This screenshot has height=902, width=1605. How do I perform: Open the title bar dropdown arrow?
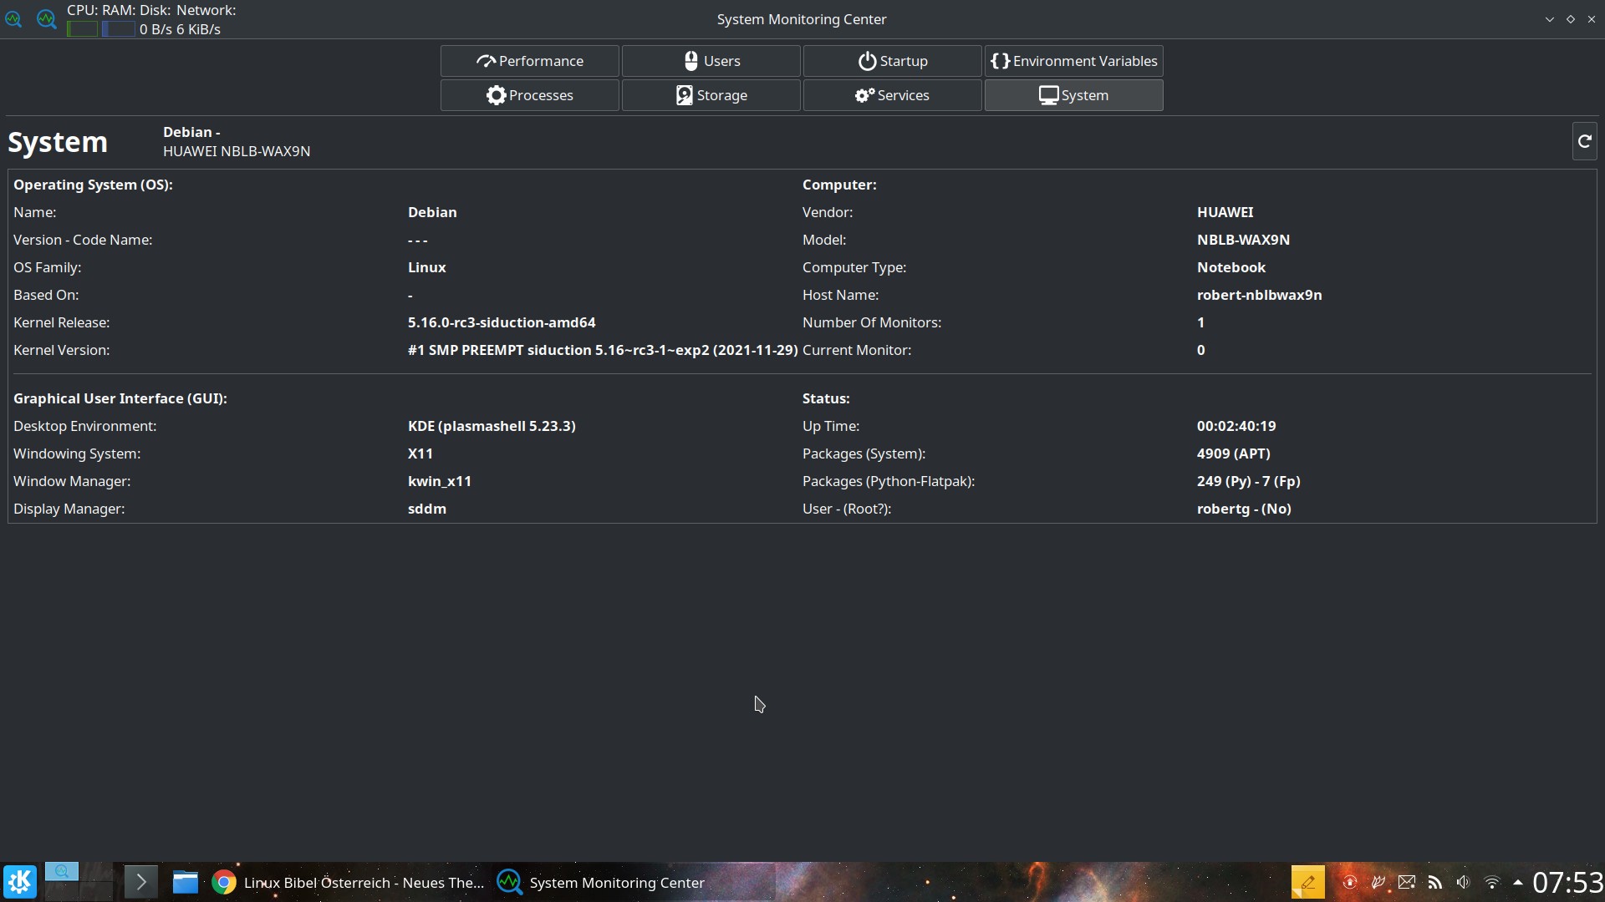tap(1549, 18)
